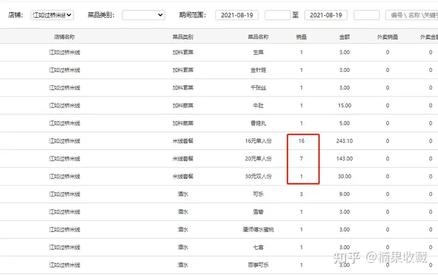Image resolution: width=438 pixels, height=275 pixels.
Task: Click 江如过桥米线 store name in 金针菇 row
Action: (64, 70)
